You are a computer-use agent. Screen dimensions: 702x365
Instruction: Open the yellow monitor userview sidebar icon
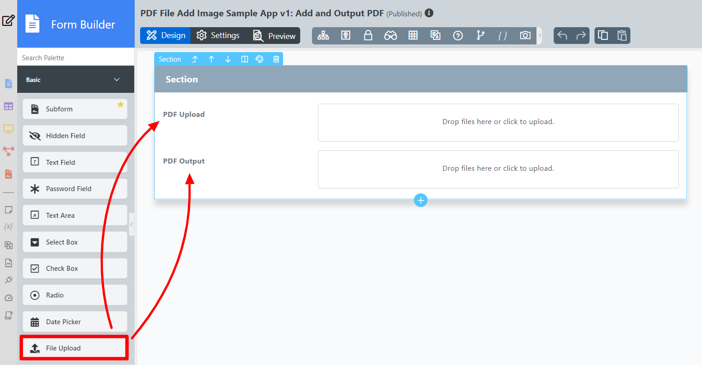pos(8,129)
